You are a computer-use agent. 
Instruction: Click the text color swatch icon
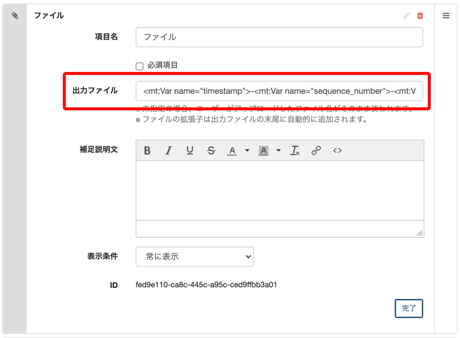[231, 150]
